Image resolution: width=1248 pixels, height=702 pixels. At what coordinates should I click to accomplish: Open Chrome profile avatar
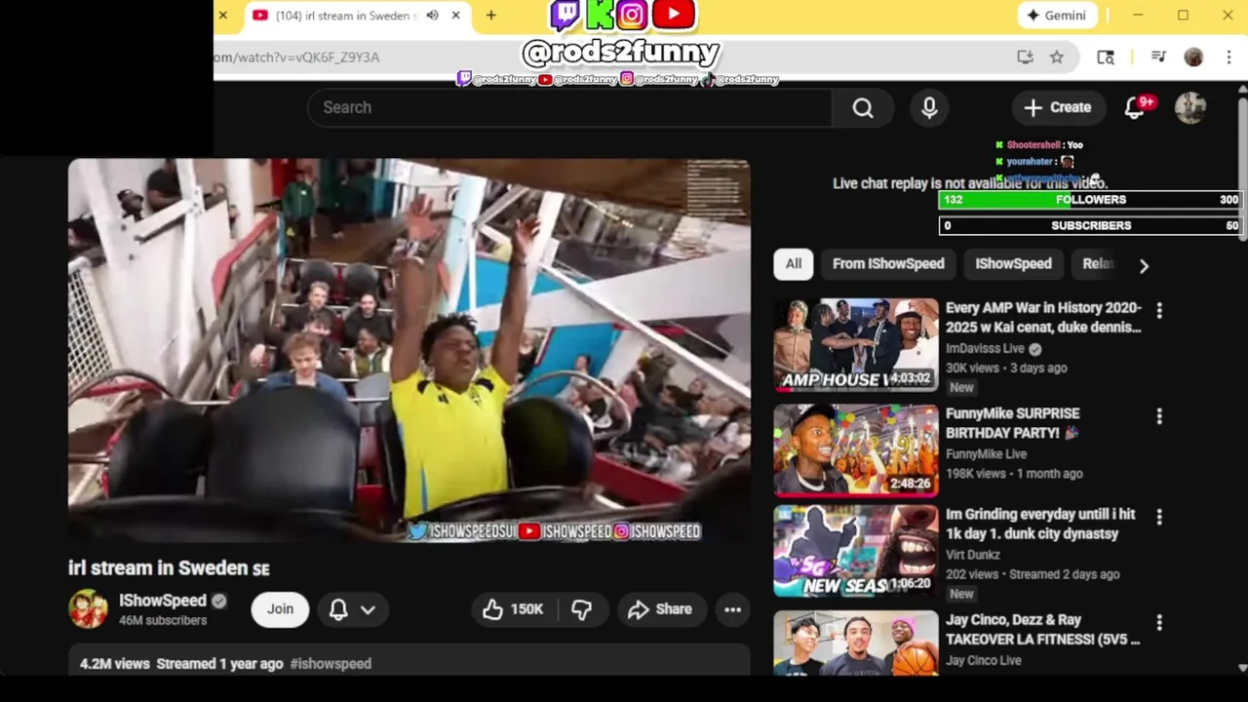point(1193,57)
